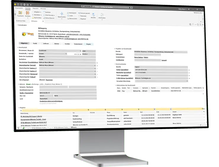Open the Stefan Marin user menu
Viewport: 219px width, 167px height.
[182, 9]
